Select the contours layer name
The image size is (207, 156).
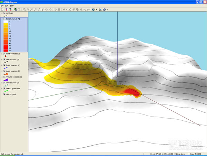click(10, 13)
